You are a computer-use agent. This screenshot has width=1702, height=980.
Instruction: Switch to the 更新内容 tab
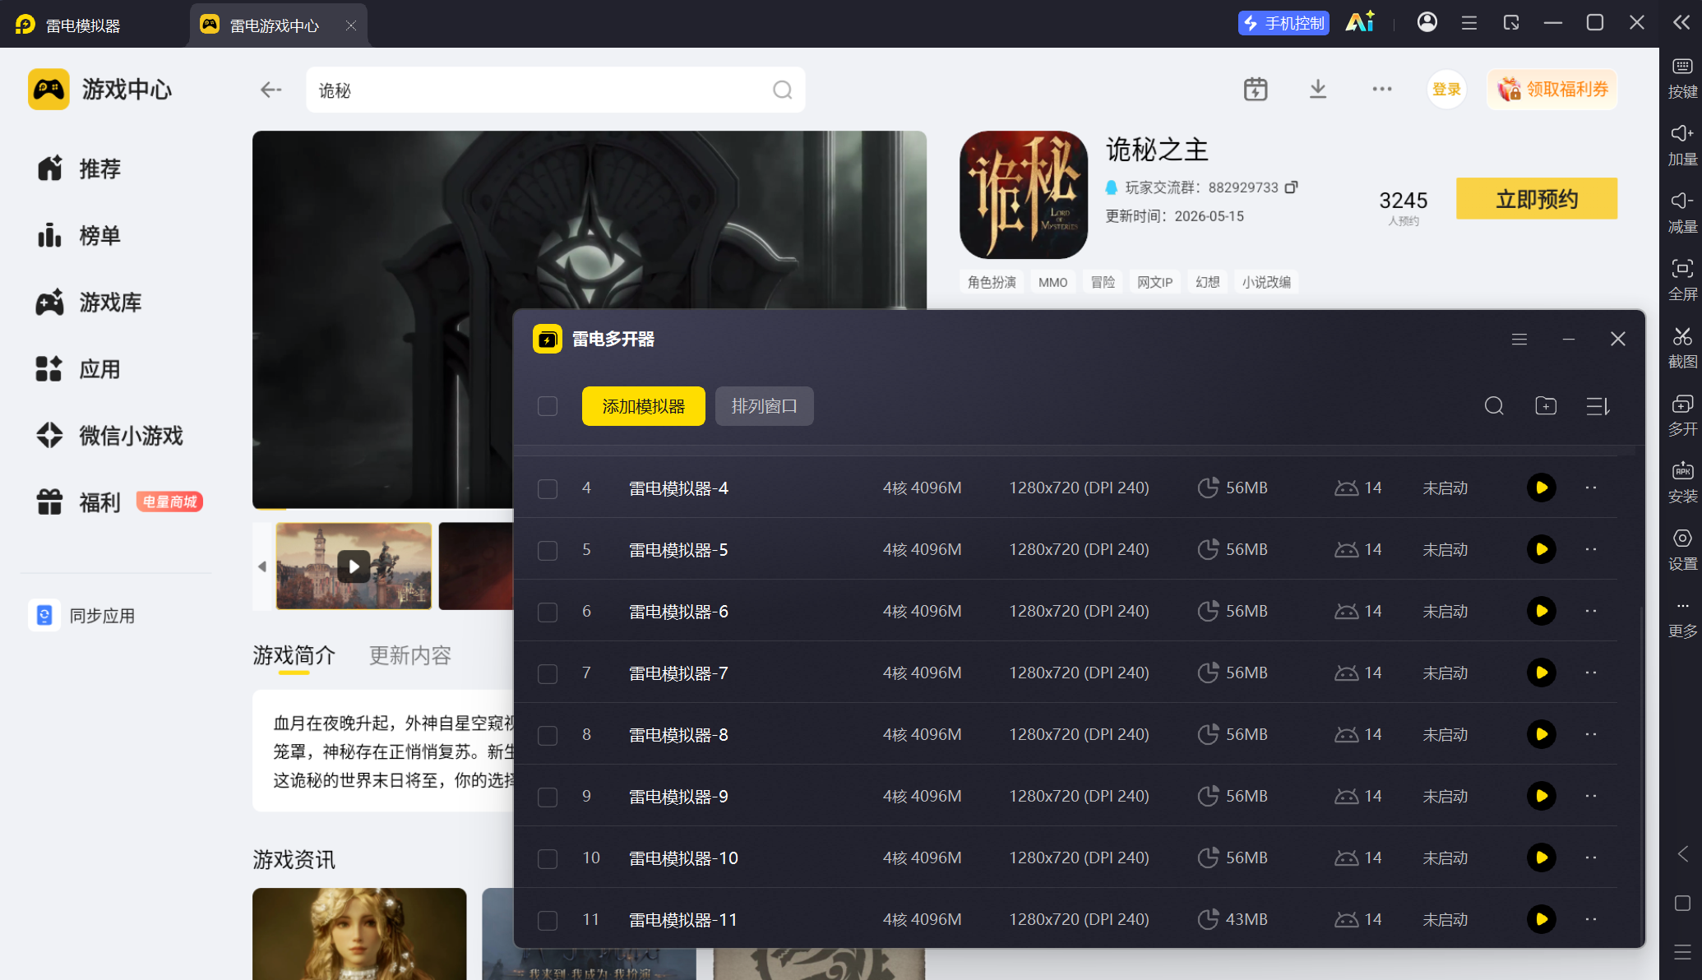[x=410, y=655]
